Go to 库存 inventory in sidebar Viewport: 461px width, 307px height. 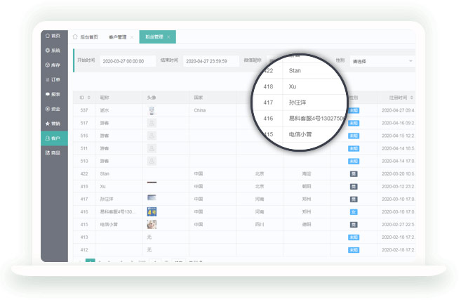pos(53,65)
